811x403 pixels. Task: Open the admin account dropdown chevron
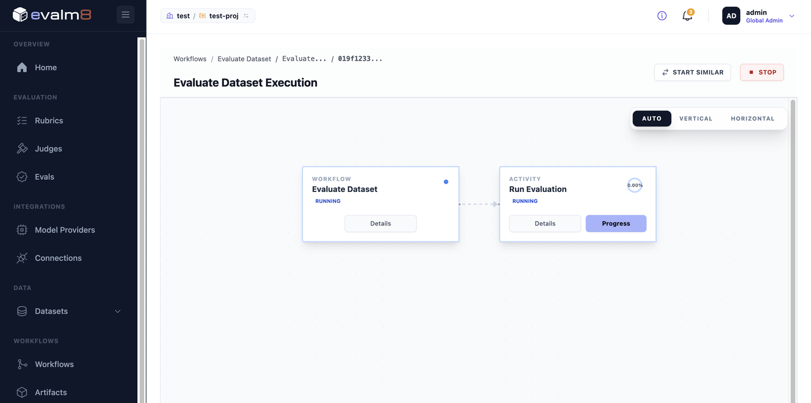[x=792, y=16]
